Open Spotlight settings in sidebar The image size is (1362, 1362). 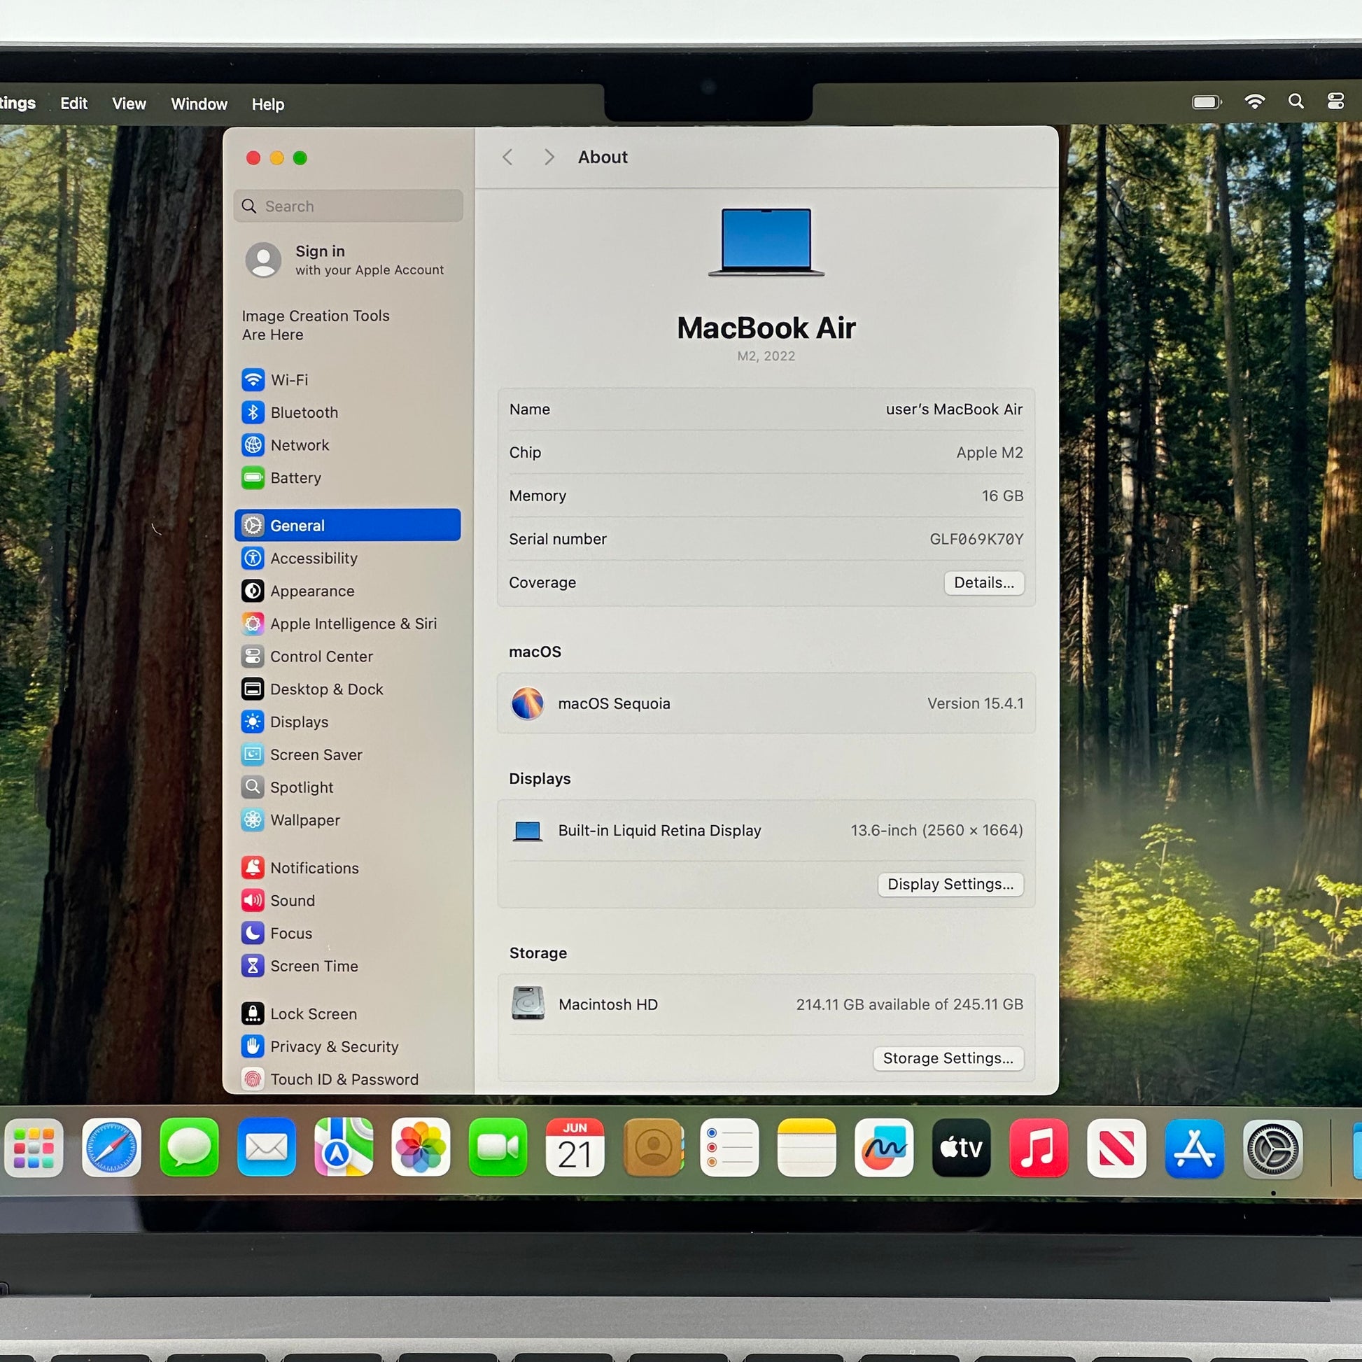click(349, 787)
